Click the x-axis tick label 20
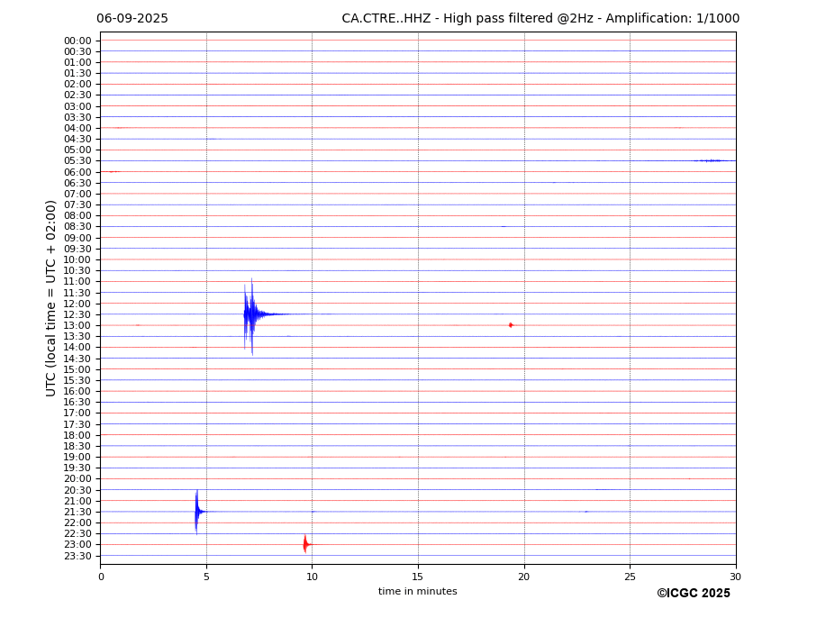 click(524, 577)
